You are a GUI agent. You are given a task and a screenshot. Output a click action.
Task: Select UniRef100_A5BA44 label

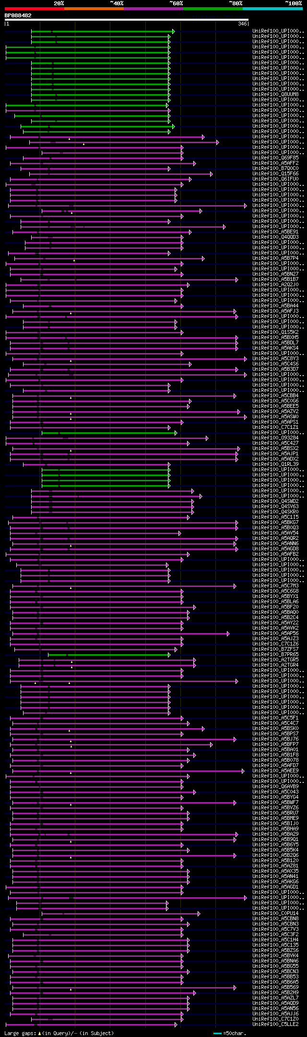click(275, 306)
